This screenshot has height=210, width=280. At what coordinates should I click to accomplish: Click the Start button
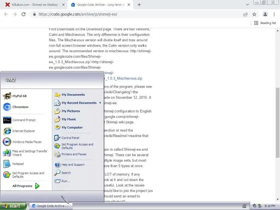(13, 206)
